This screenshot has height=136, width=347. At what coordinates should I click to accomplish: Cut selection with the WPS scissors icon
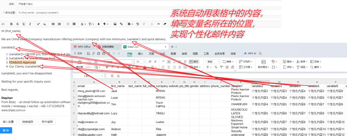[96, 62]
